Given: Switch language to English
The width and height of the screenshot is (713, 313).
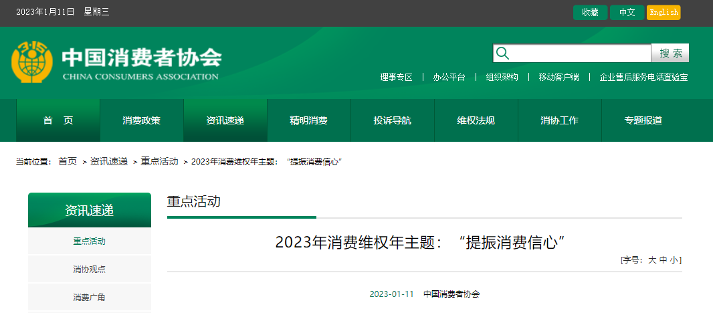Looking at the screenshot, I should (x=664, y=12).
